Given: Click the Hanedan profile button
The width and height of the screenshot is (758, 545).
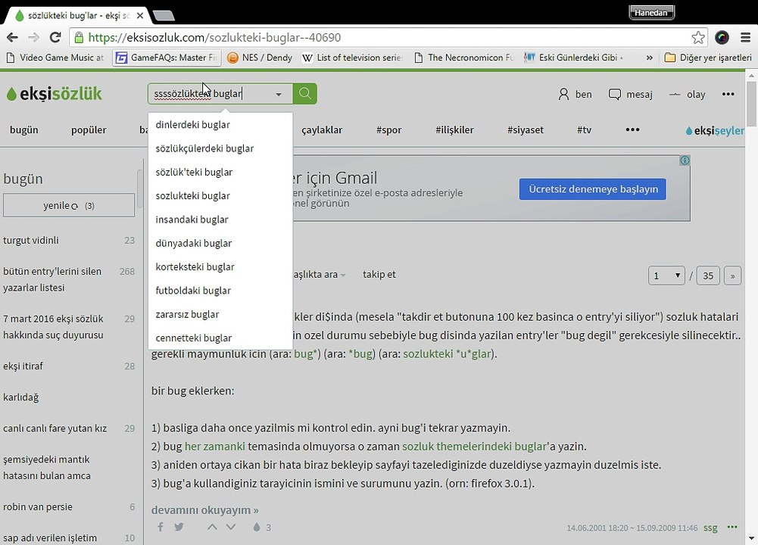Looking at the screenshot, I should pos(651,13).
